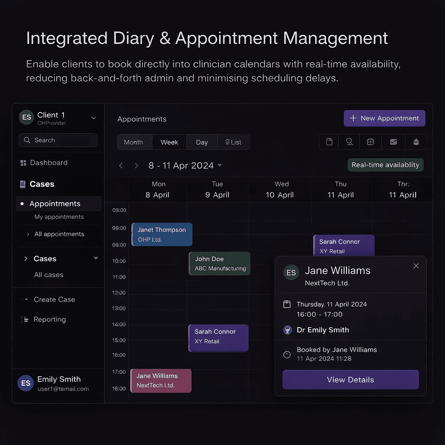
Task: Open Reporting in sidebar
Action: click(50, 319)
